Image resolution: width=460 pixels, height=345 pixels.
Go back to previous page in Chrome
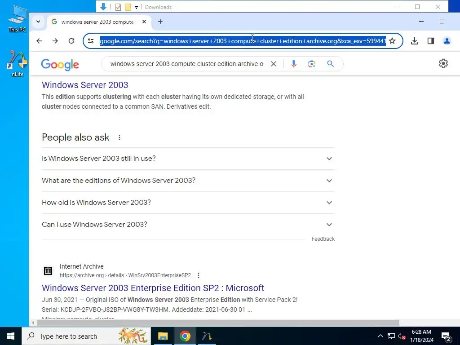pos(39,41)
